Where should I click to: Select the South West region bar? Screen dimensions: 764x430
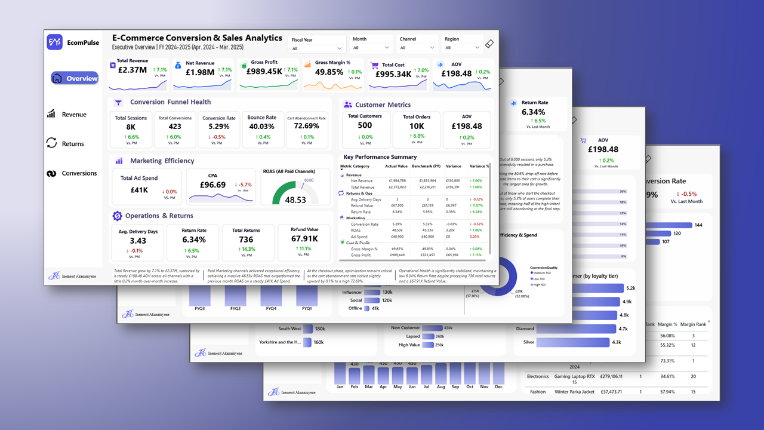point(309,328)
